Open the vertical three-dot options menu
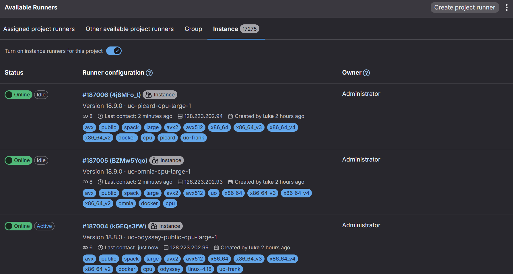This screenshot has width=513, height=274. (507, 7)
